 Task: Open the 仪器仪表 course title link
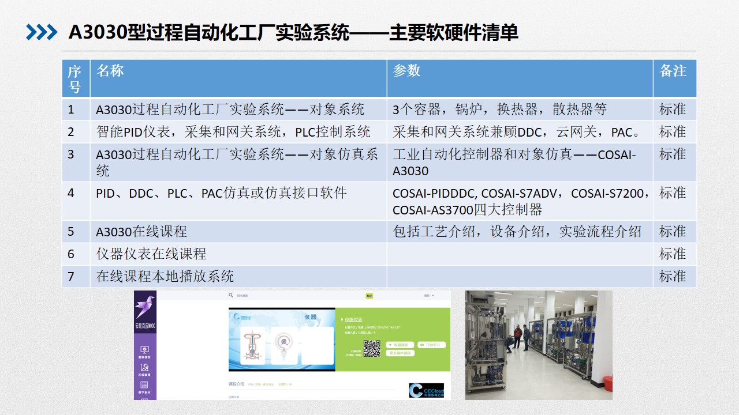point(353,319)
